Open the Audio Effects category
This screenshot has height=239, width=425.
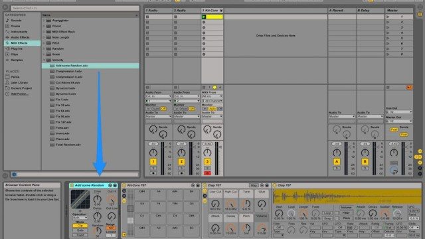coord(20,37)
